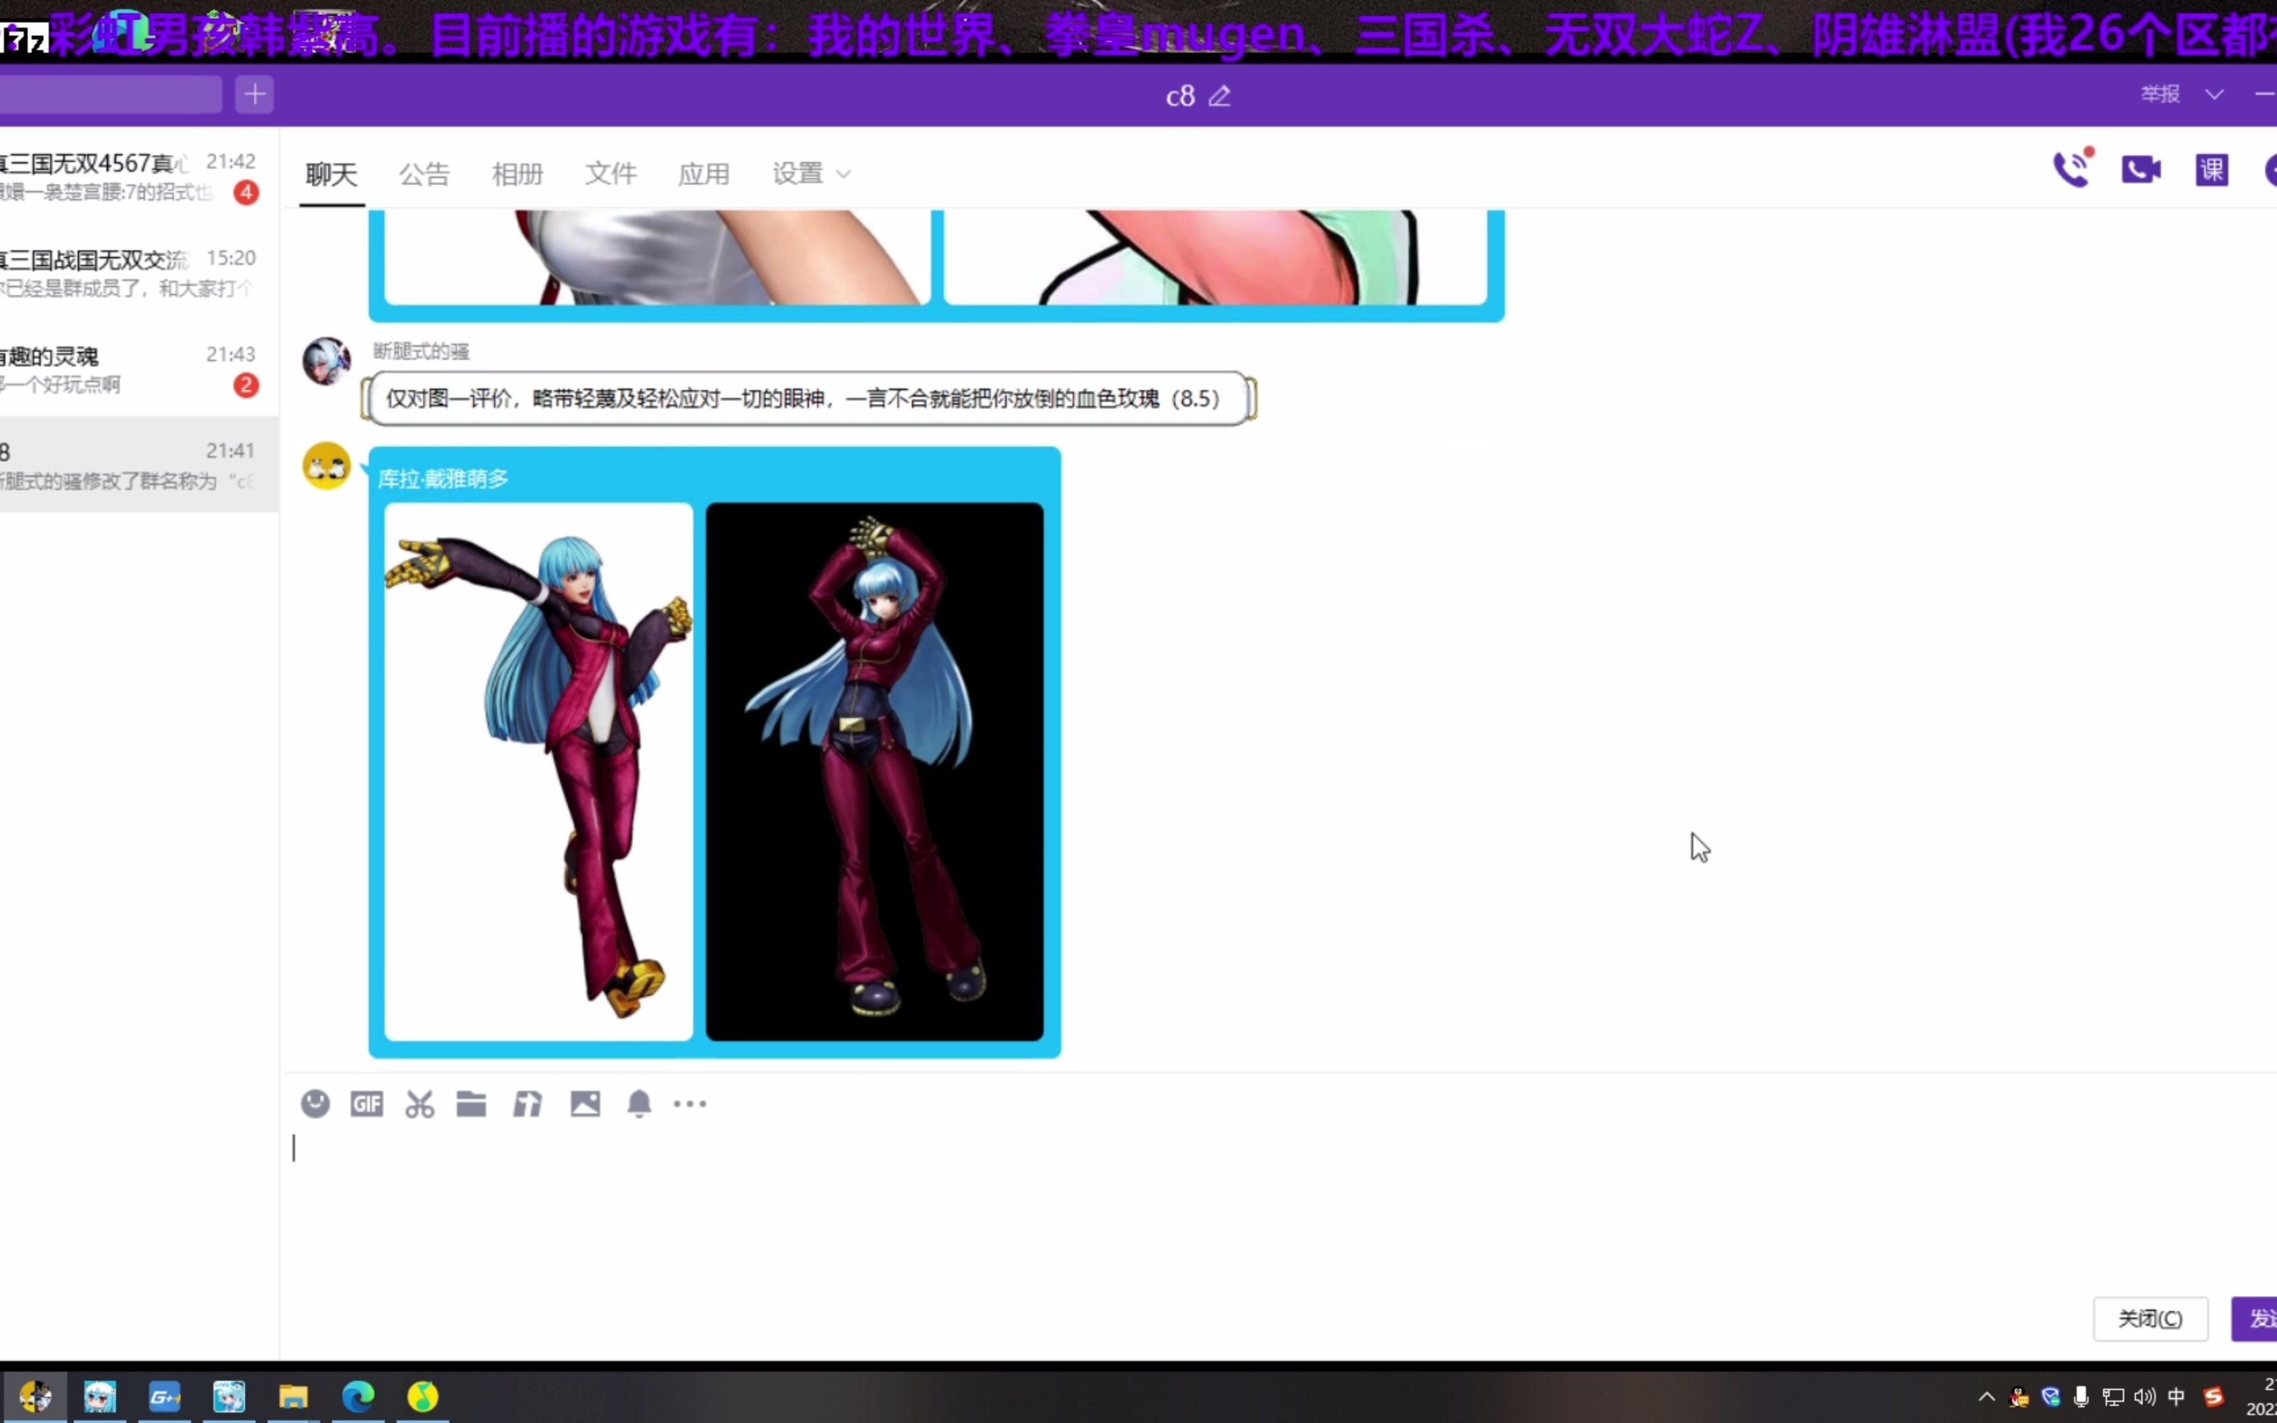This screenshot has height=1423, width=2277.
Task: Switch to the 聊天 tab
Action: pyautogui.click(x=331, y=174)
